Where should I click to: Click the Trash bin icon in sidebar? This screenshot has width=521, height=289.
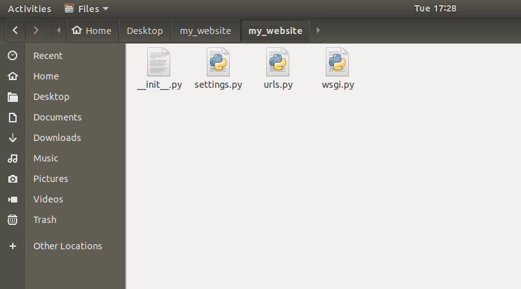coord(13,220)
